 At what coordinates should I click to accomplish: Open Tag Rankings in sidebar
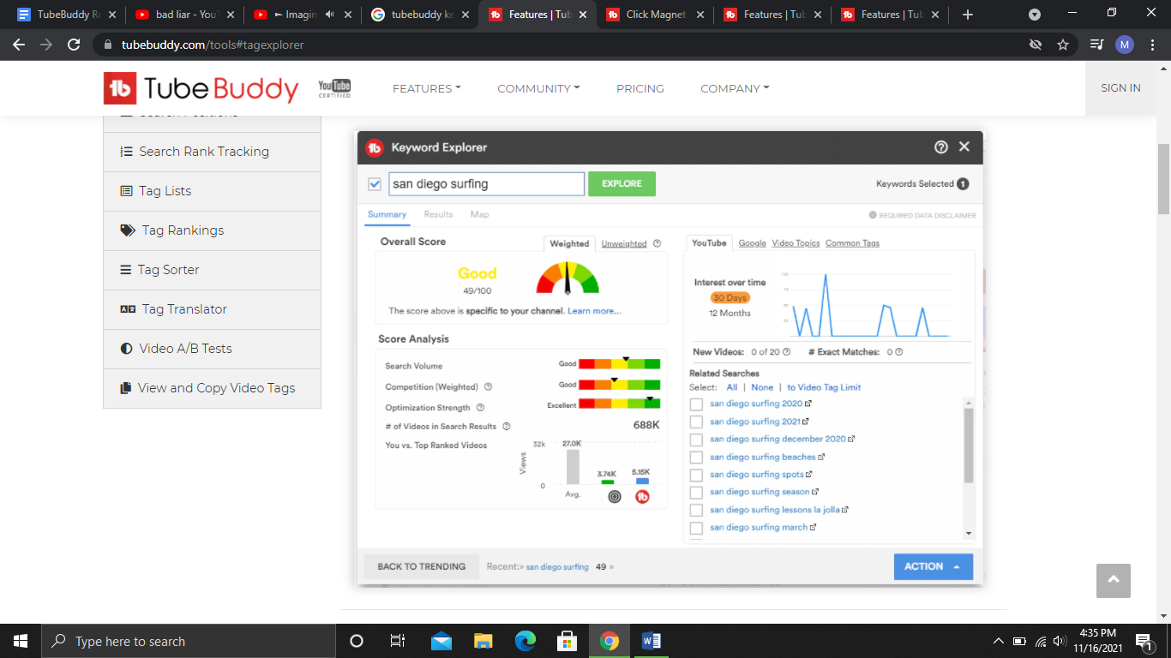[x=212, y=230]
